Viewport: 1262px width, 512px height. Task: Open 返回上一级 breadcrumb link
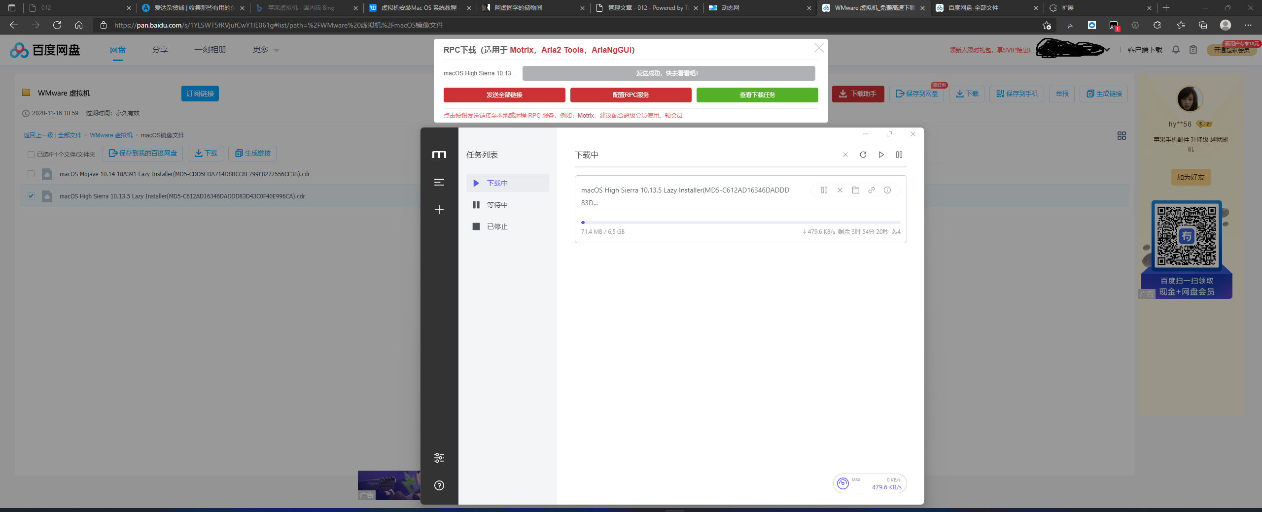38,135
